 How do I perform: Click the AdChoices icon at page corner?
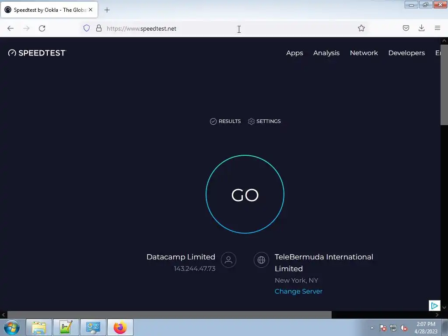click(434, 306)
